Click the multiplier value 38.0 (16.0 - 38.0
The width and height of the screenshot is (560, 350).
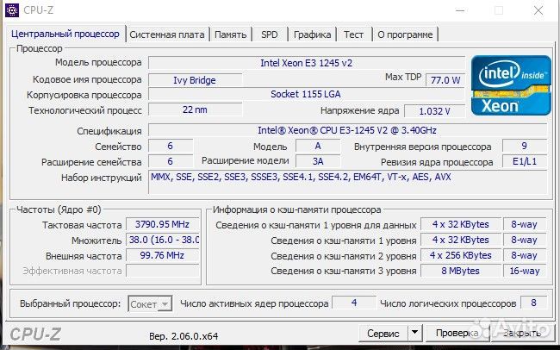[x=163, y=240]
